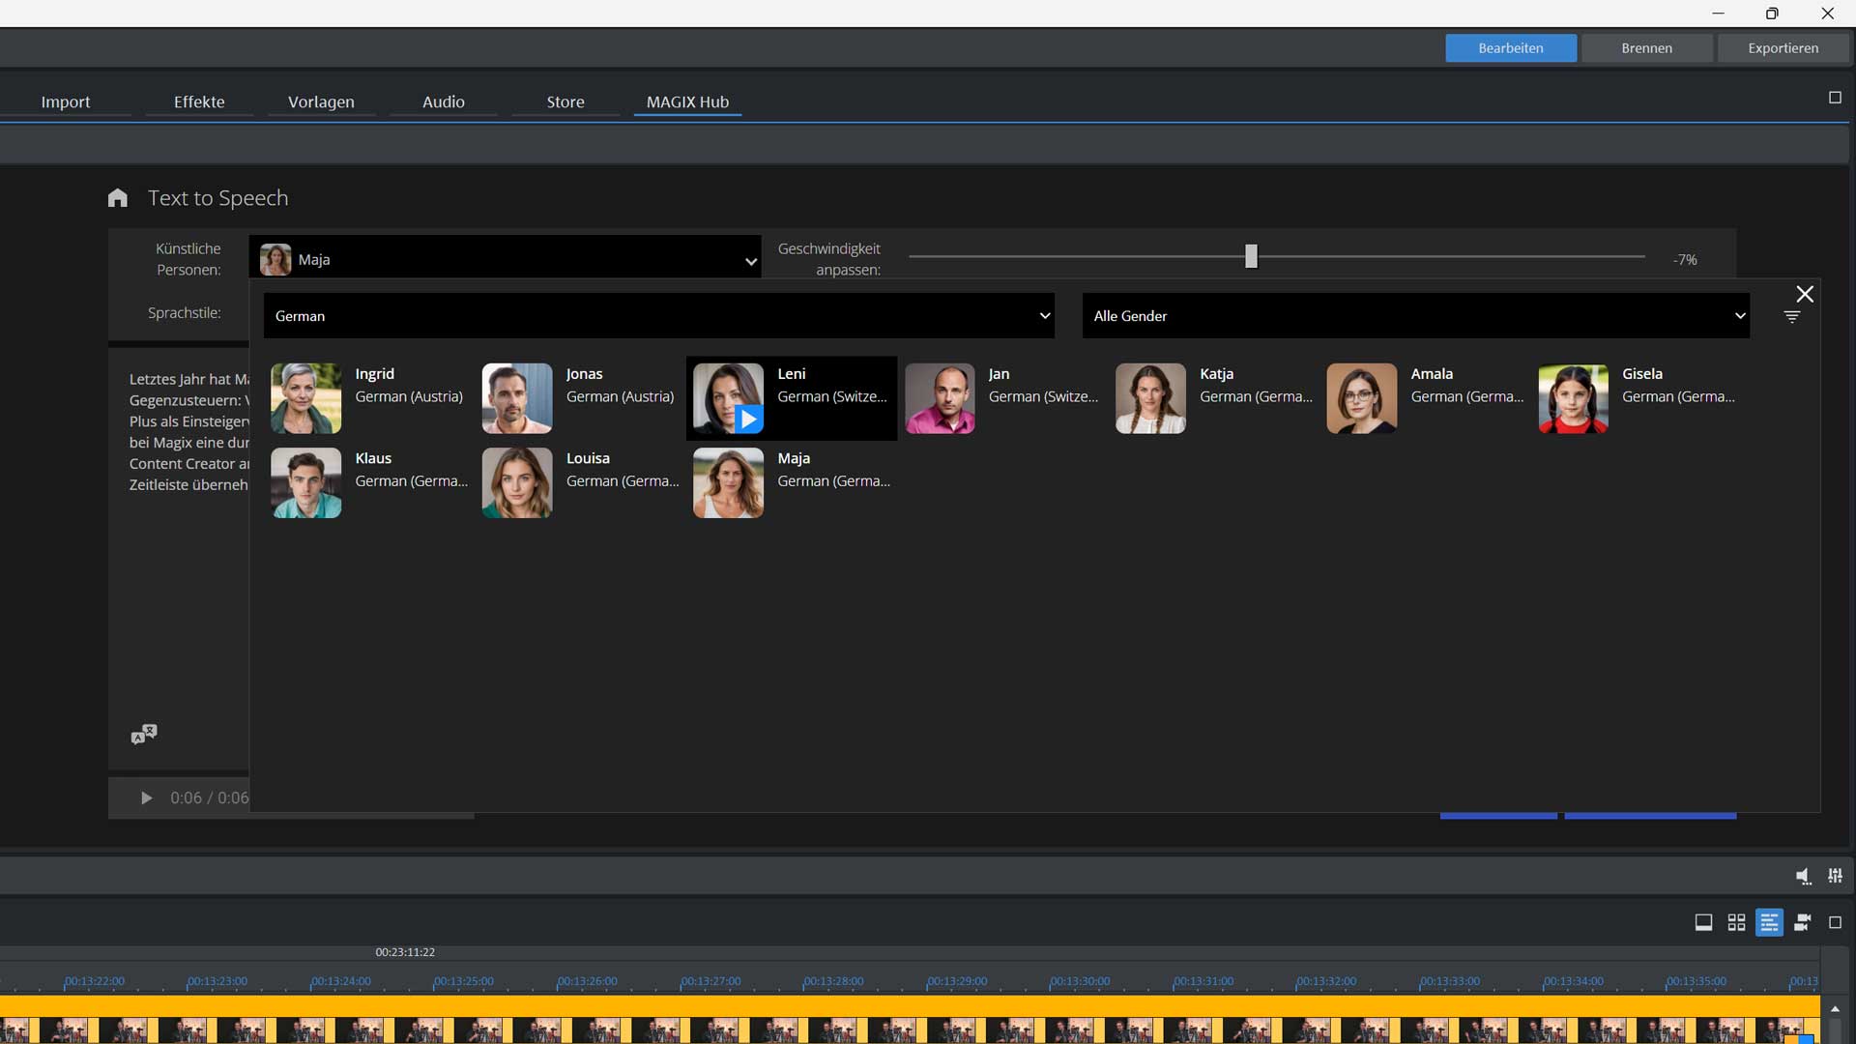
Task: Activate timeline view mode
Action: point(1769,922)
